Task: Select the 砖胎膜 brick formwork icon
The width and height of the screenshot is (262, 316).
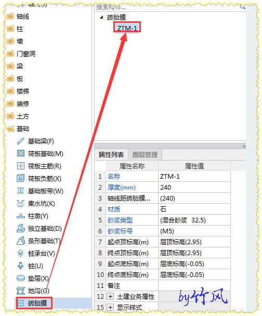Action: pos(21,303)
